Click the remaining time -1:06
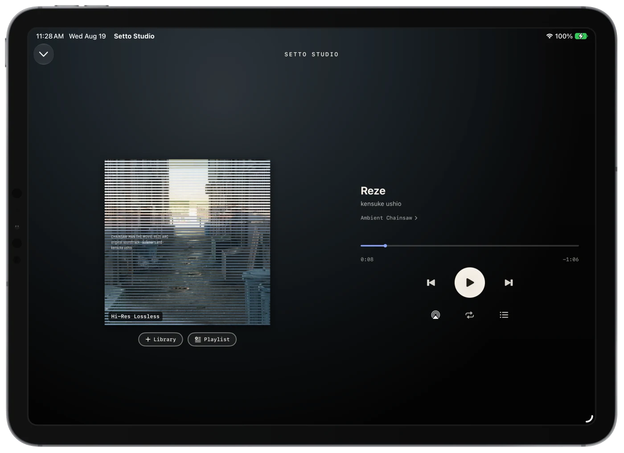Viewport: 624px width, 453px height. (571, 259)
